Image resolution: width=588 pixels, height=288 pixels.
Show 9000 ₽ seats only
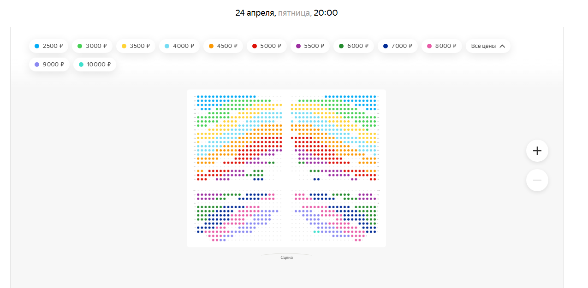pos(49,65)
